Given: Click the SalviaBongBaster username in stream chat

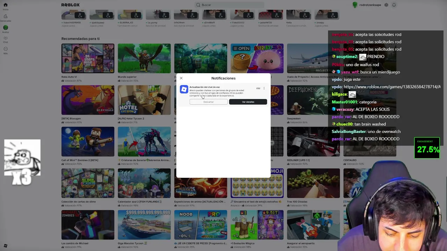Looking at the screenshot, I should click(349, 131).
